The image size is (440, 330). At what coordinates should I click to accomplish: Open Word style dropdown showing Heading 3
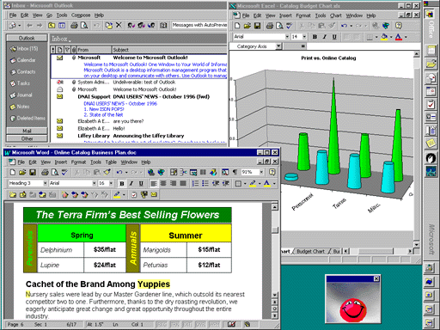pyautogui.click(x=45, y=183)
